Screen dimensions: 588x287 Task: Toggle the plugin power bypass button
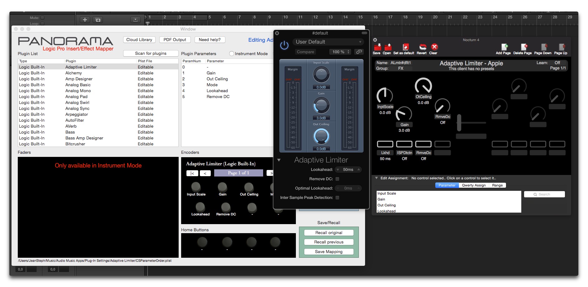click(x=284, y=45)
